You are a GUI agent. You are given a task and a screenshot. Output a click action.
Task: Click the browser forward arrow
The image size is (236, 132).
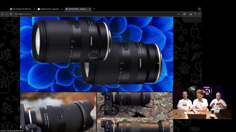click(x=7, y=14)
